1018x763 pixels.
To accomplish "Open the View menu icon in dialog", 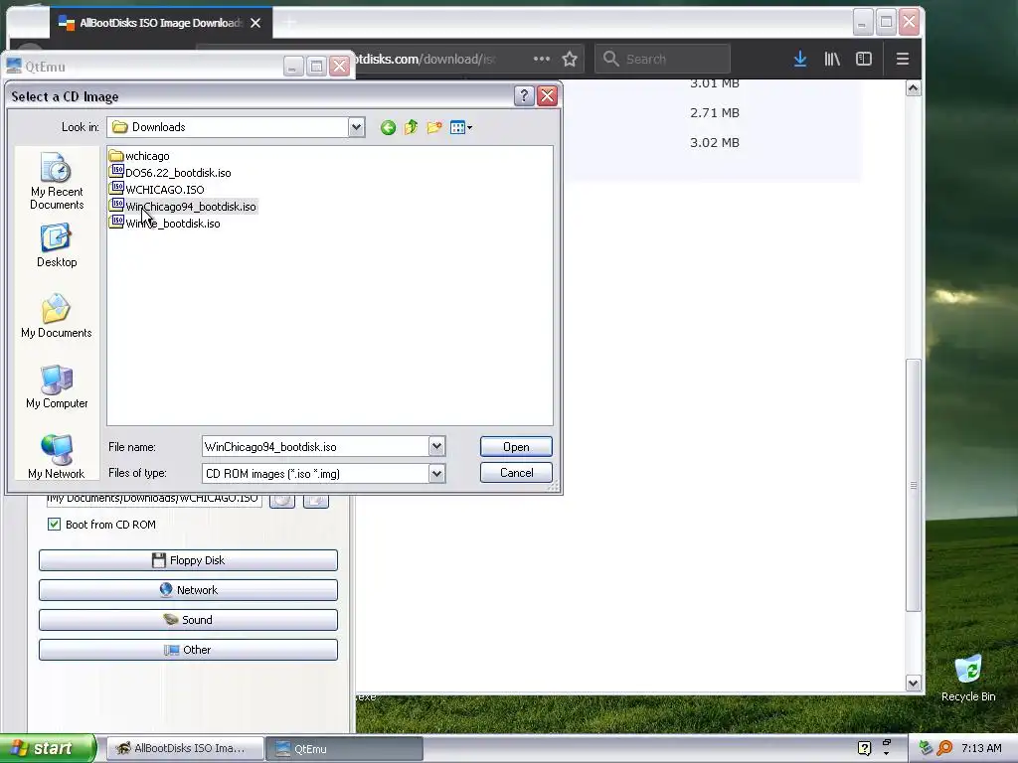I will pos(461,128).
